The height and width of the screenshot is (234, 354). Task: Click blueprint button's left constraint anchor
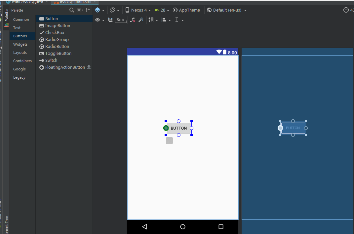point(280,128)
